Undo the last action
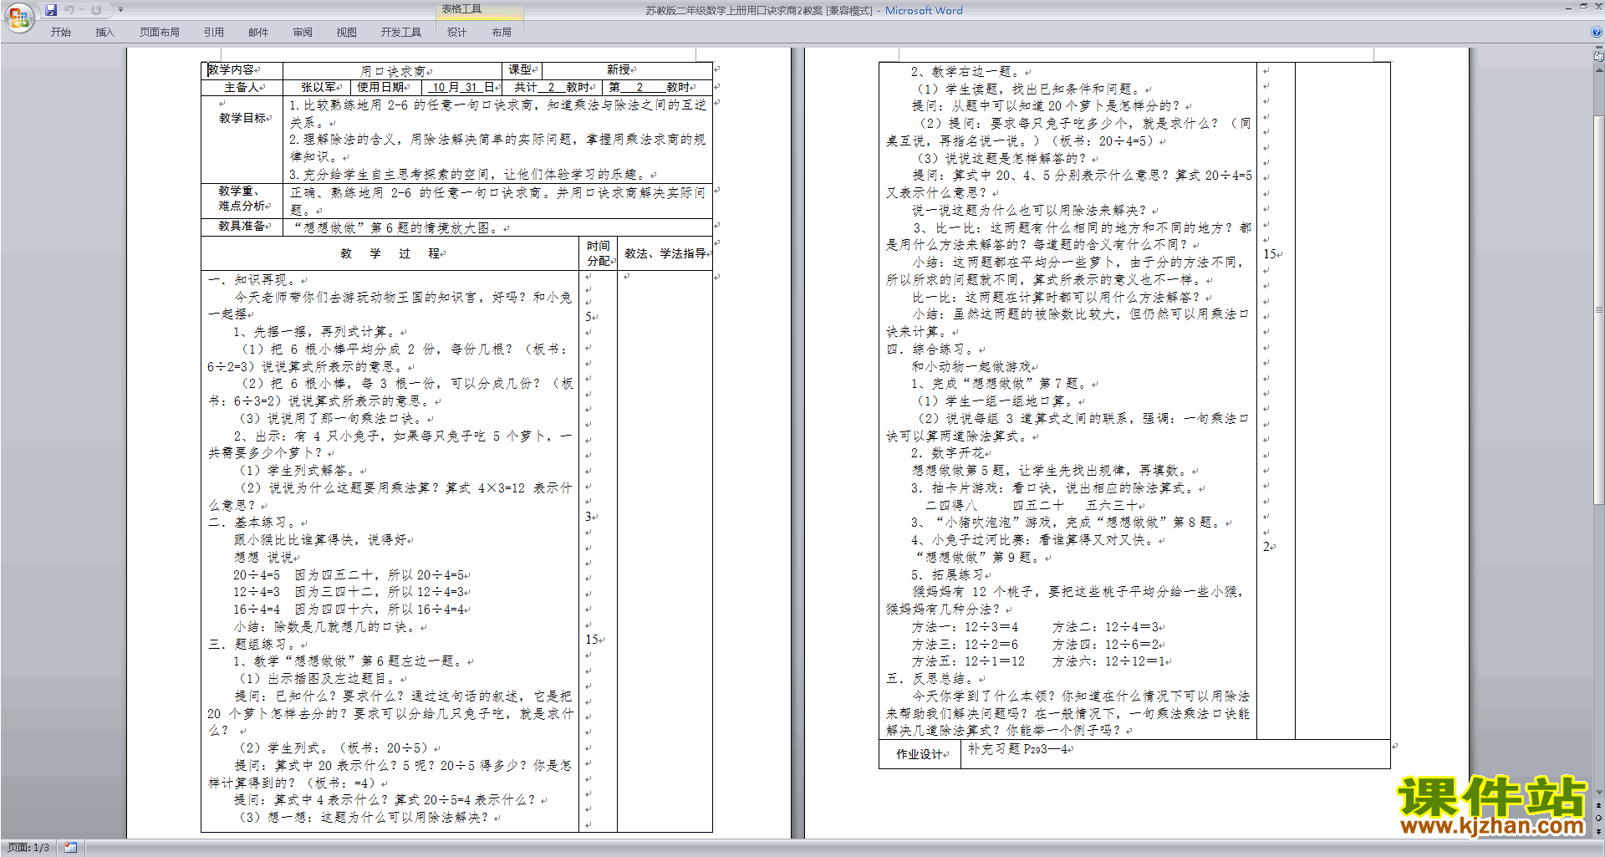 69,10
